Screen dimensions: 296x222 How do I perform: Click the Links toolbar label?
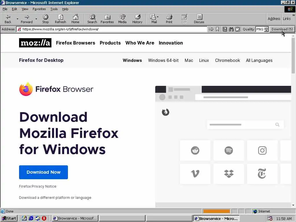[287, 18]
